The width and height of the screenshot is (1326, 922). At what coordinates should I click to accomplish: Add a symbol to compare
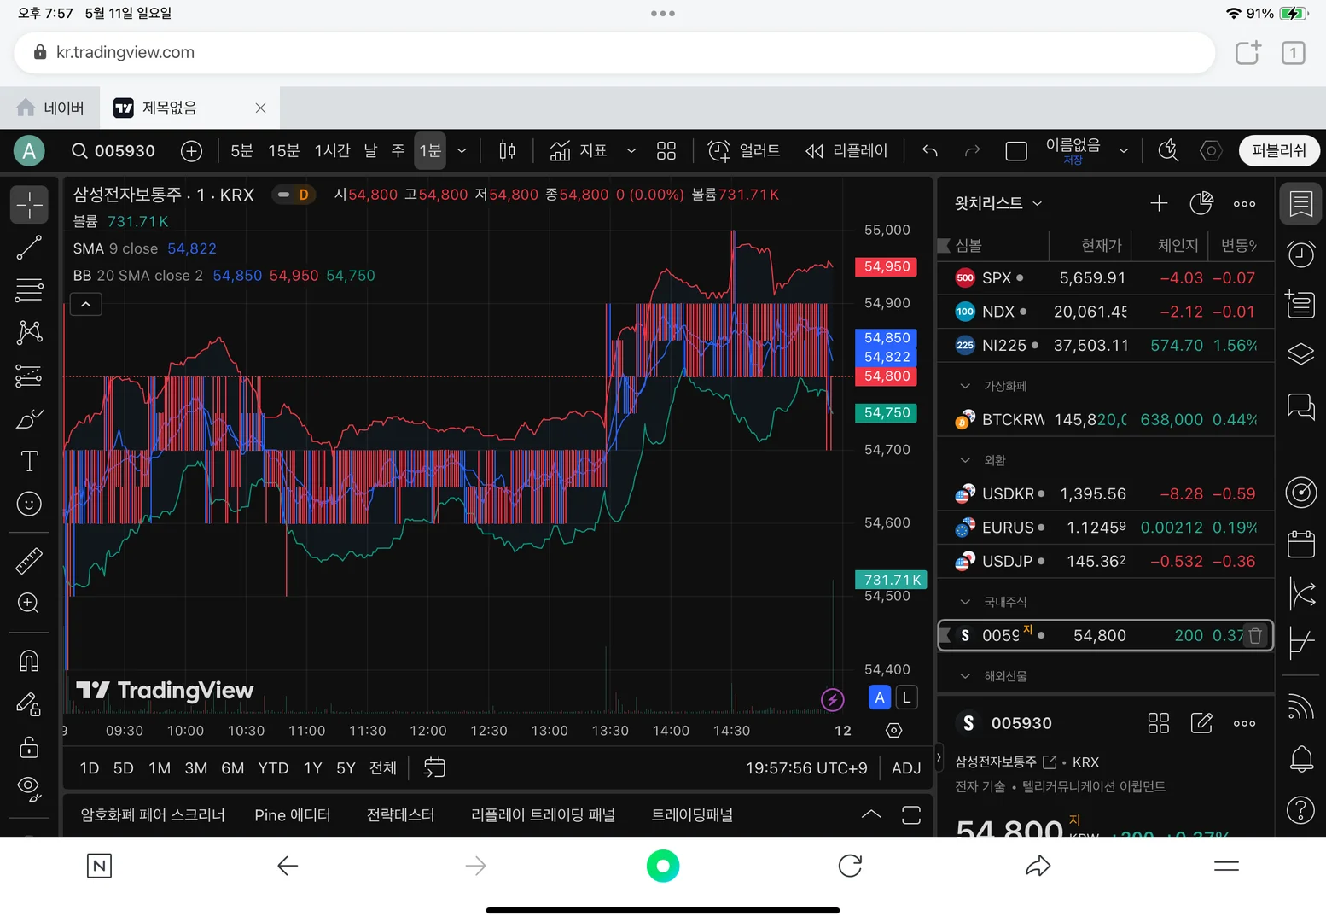click(192, 151)
